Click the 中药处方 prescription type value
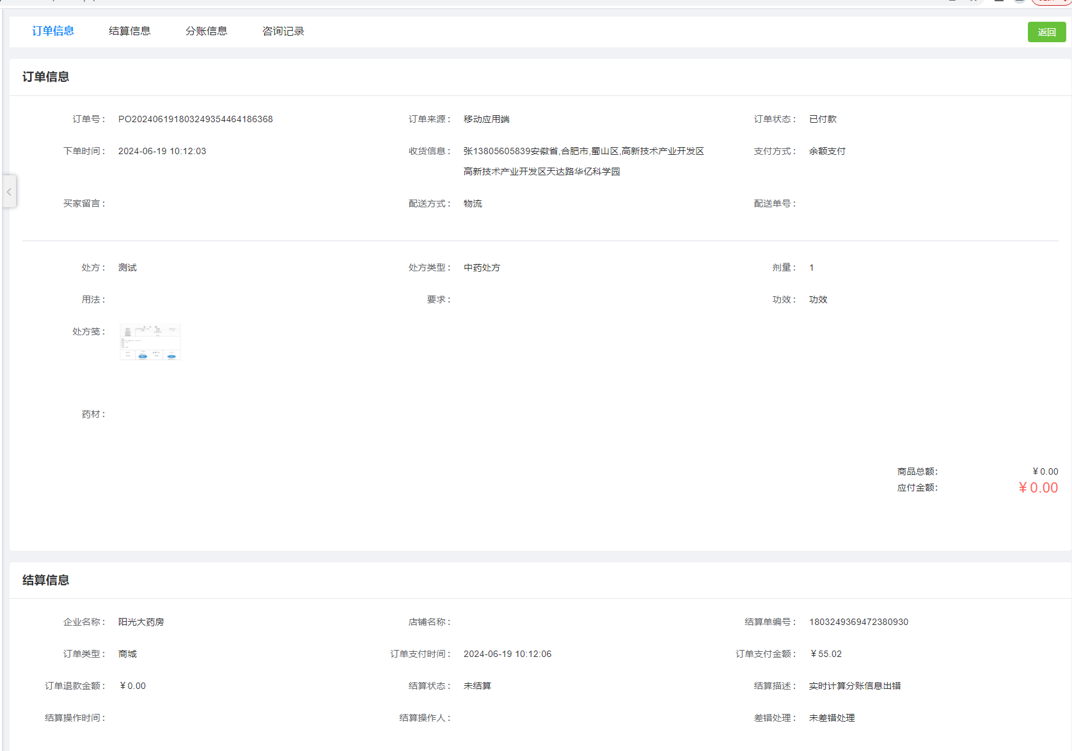This screenshot has height=751, width=1072. pyautogui.click(x=482, y=267)
